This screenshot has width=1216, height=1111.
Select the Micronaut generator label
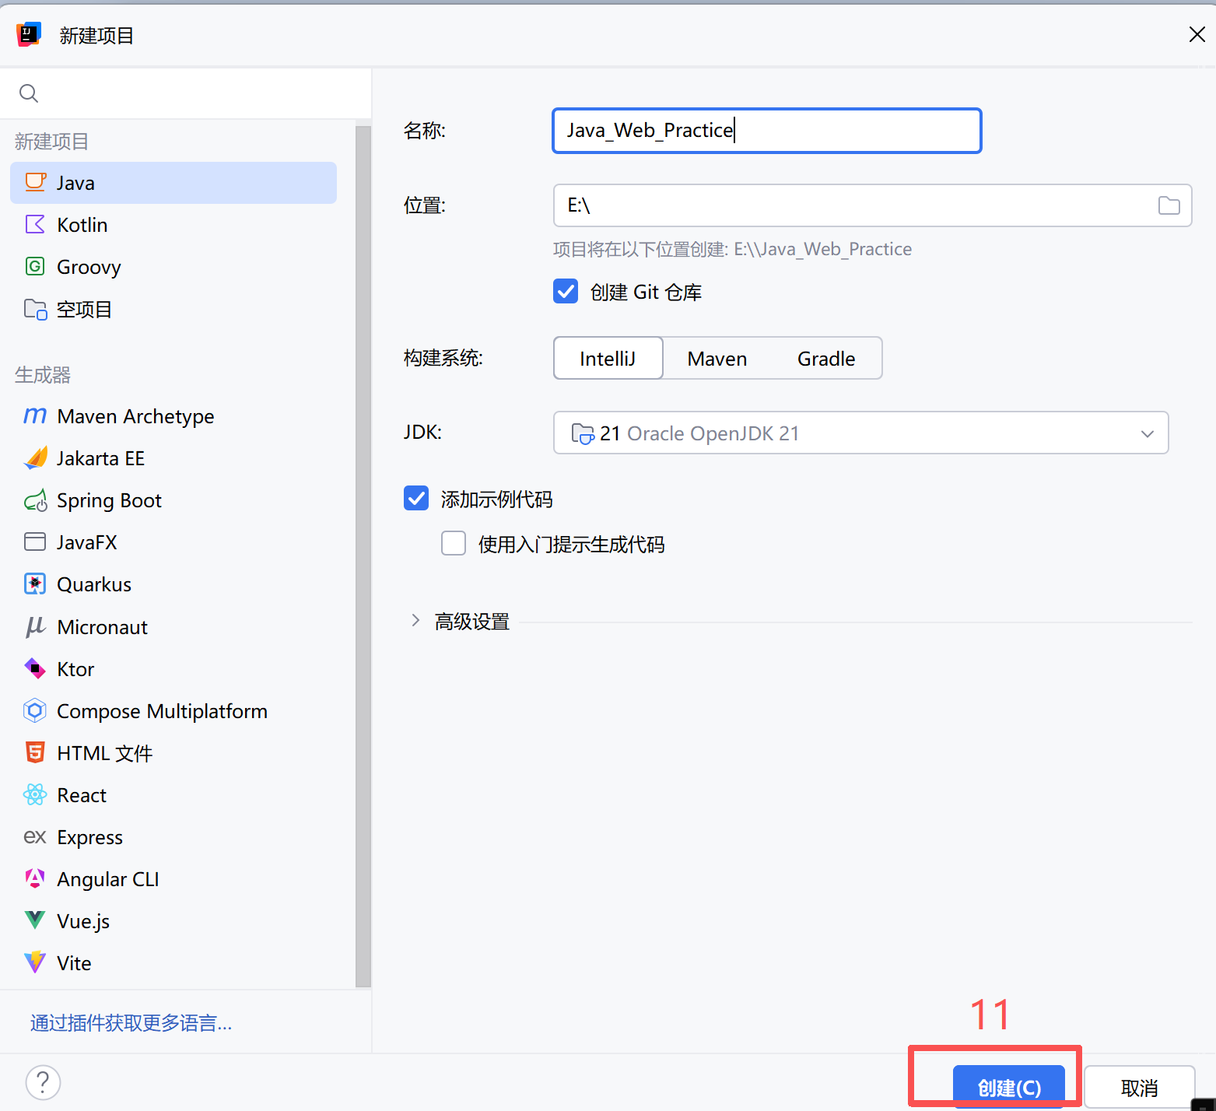click(102, 627)
